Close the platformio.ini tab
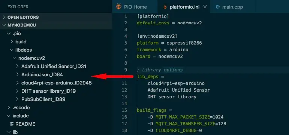The width and height of the screenshot is (289, 135). click(205, 7)
